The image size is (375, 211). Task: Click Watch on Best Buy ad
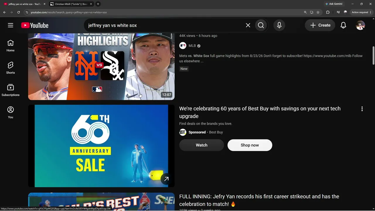click(202, 145)
